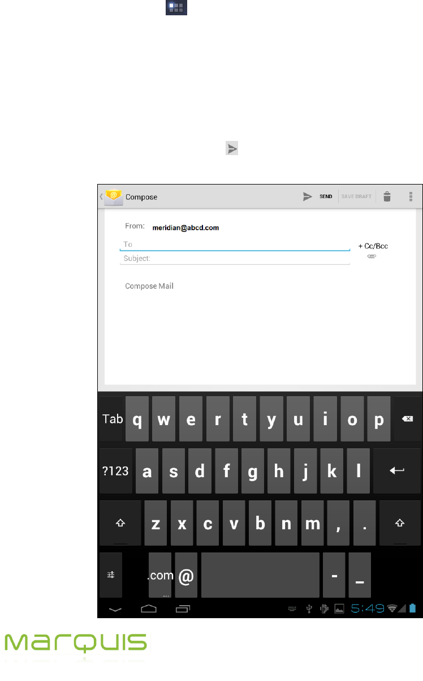Tap the f key

pyautogui.click(x=226, y=471)
